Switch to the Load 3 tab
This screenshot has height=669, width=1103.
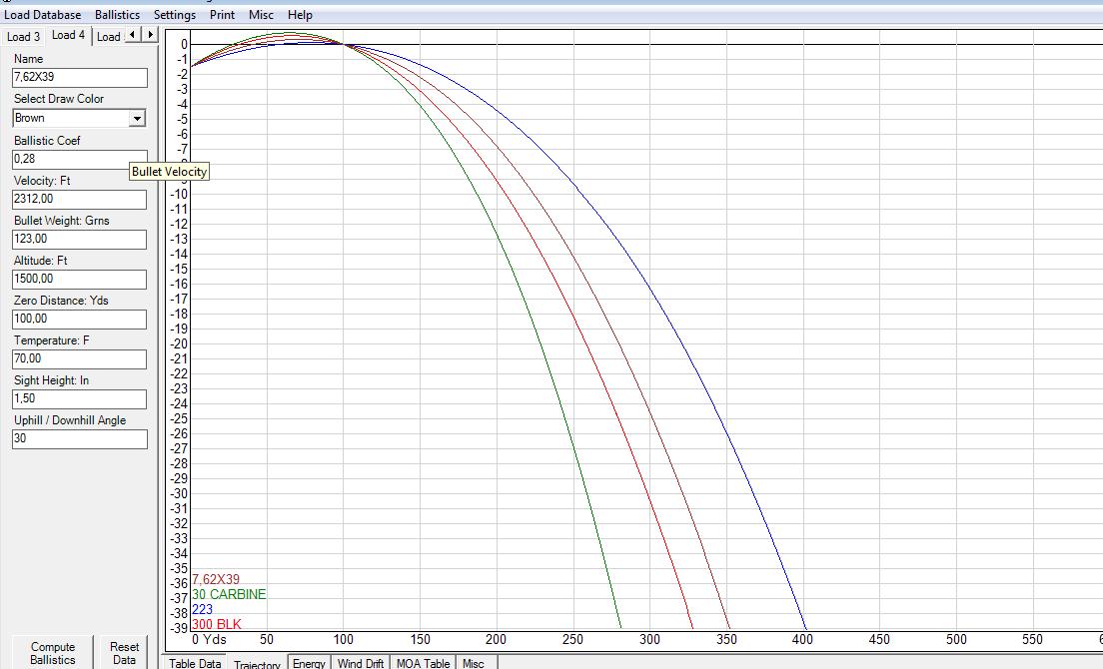[x=24, y=37]
